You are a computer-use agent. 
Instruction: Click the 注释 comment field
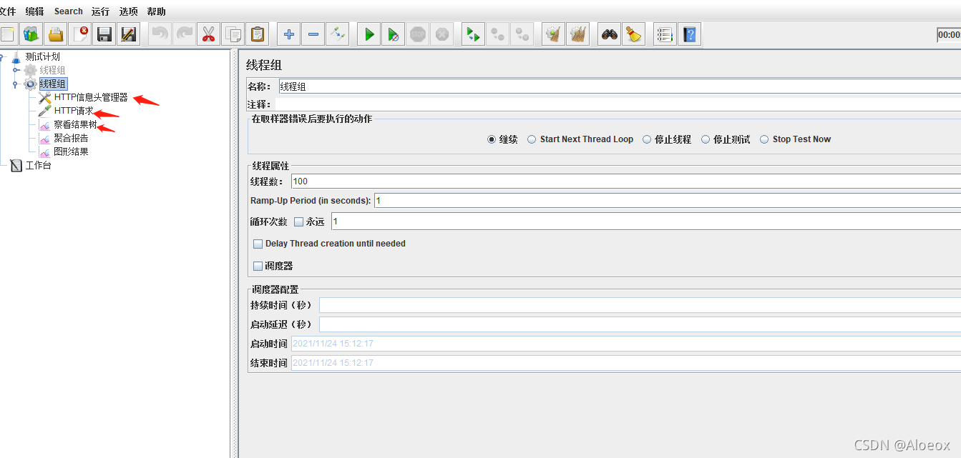tap(618, 105)
